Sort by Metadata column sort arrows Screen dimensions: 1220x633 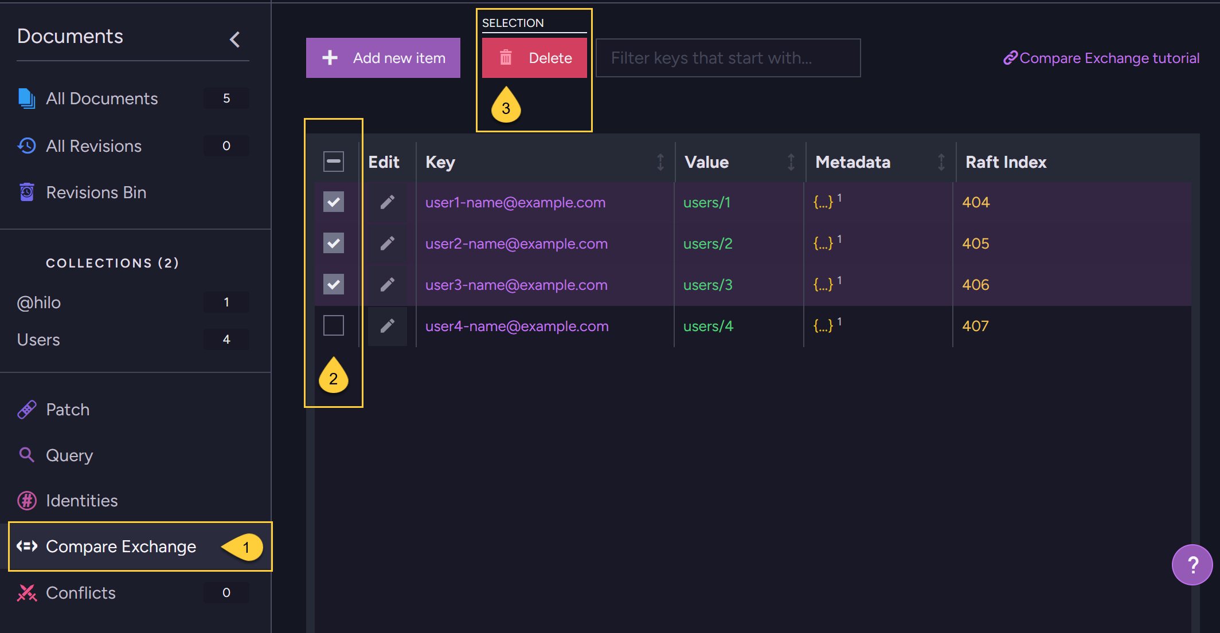click(941, 162)
